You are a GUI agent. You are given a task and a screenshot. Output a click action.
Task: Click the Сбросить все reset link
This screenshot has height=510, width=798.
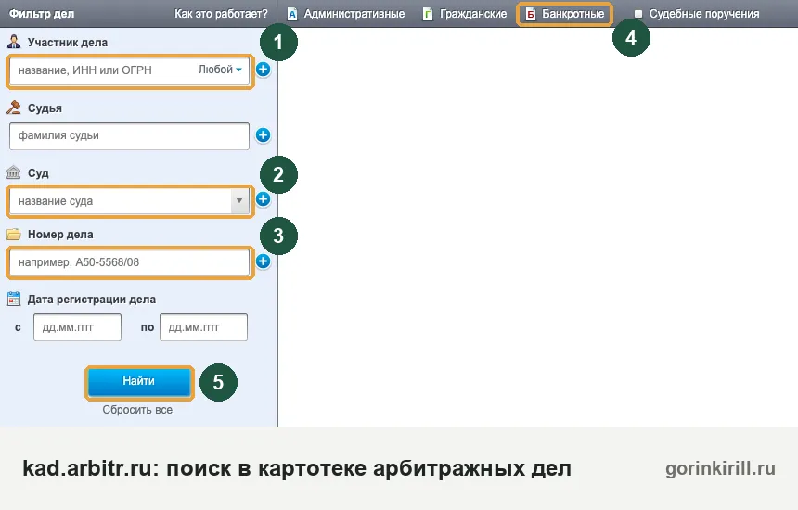pos(137,410)
